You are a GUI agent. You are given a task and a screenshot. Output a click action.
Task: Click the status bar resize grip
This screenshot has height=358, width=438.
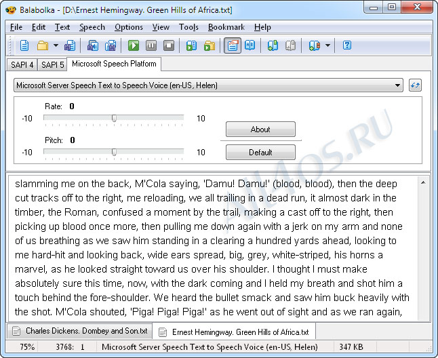tap(429, 349)
